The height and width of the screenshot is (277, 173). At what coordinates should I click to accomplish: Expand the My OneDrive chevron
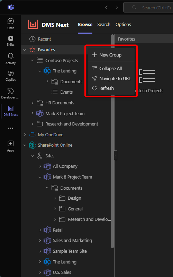coord(25,135)
